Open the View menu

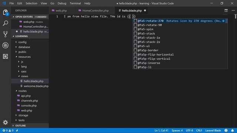pos(44,3)
